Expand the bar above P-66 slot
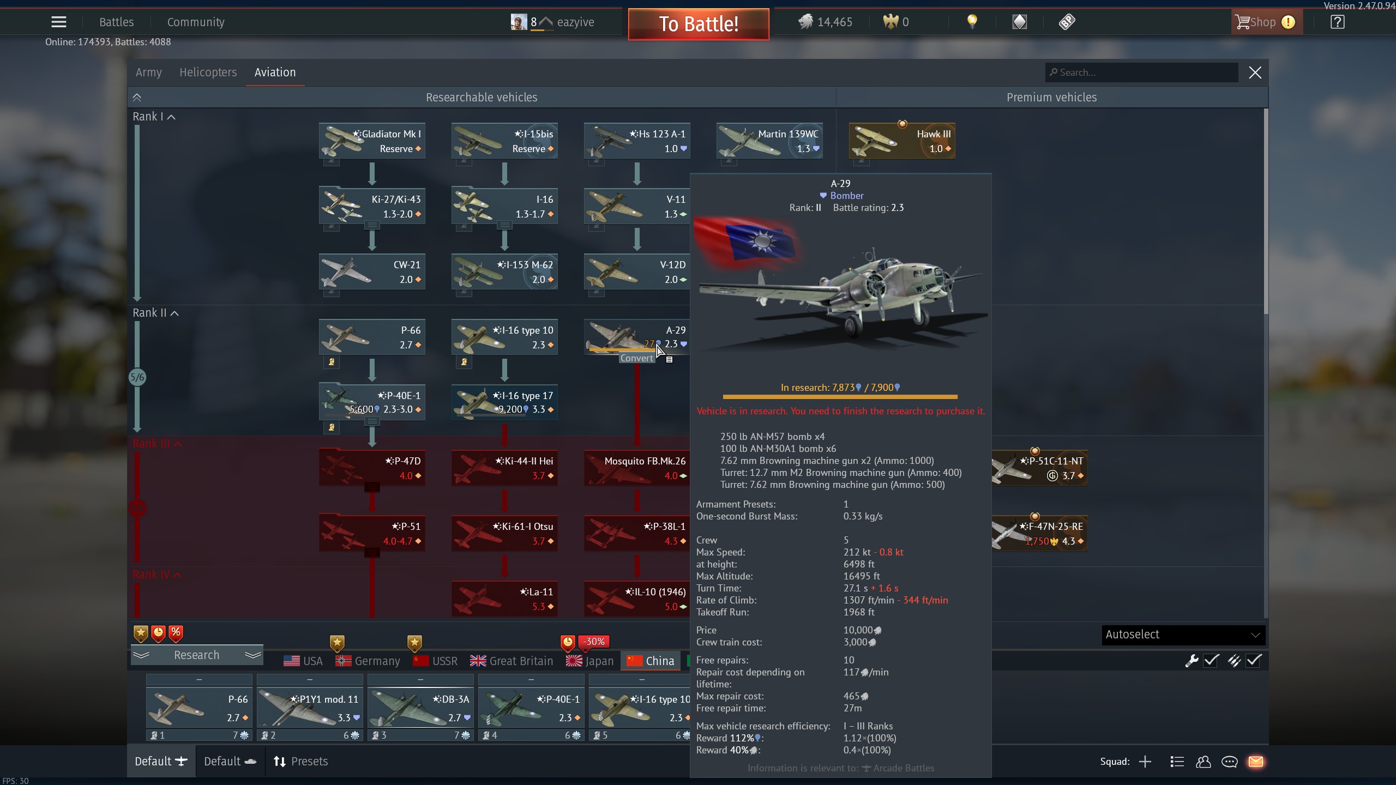1396x785 pixels. pyautogui.click(x=199, y=680)
